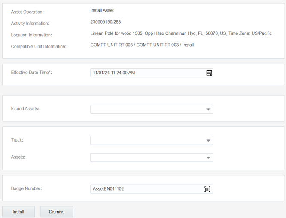This screenshot has width=286, height=218.
Task: Expand the Issued Assets dropdown arrow
Action: [208, 109]
